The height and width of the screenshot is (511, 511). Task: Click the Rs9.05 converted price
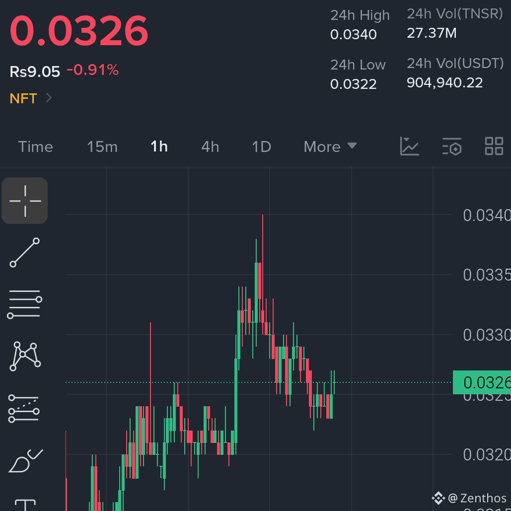pyautogui.click(x=35, y=72)
